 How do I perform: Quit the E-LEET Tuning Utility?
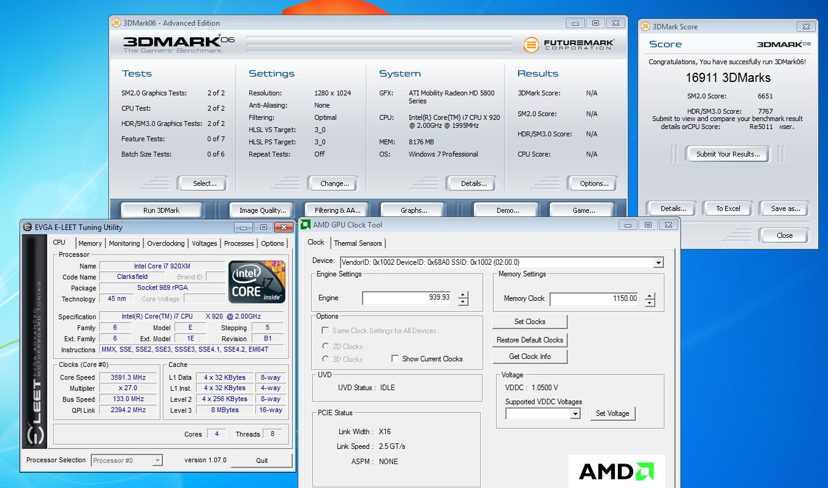click(x=262, y=460)
